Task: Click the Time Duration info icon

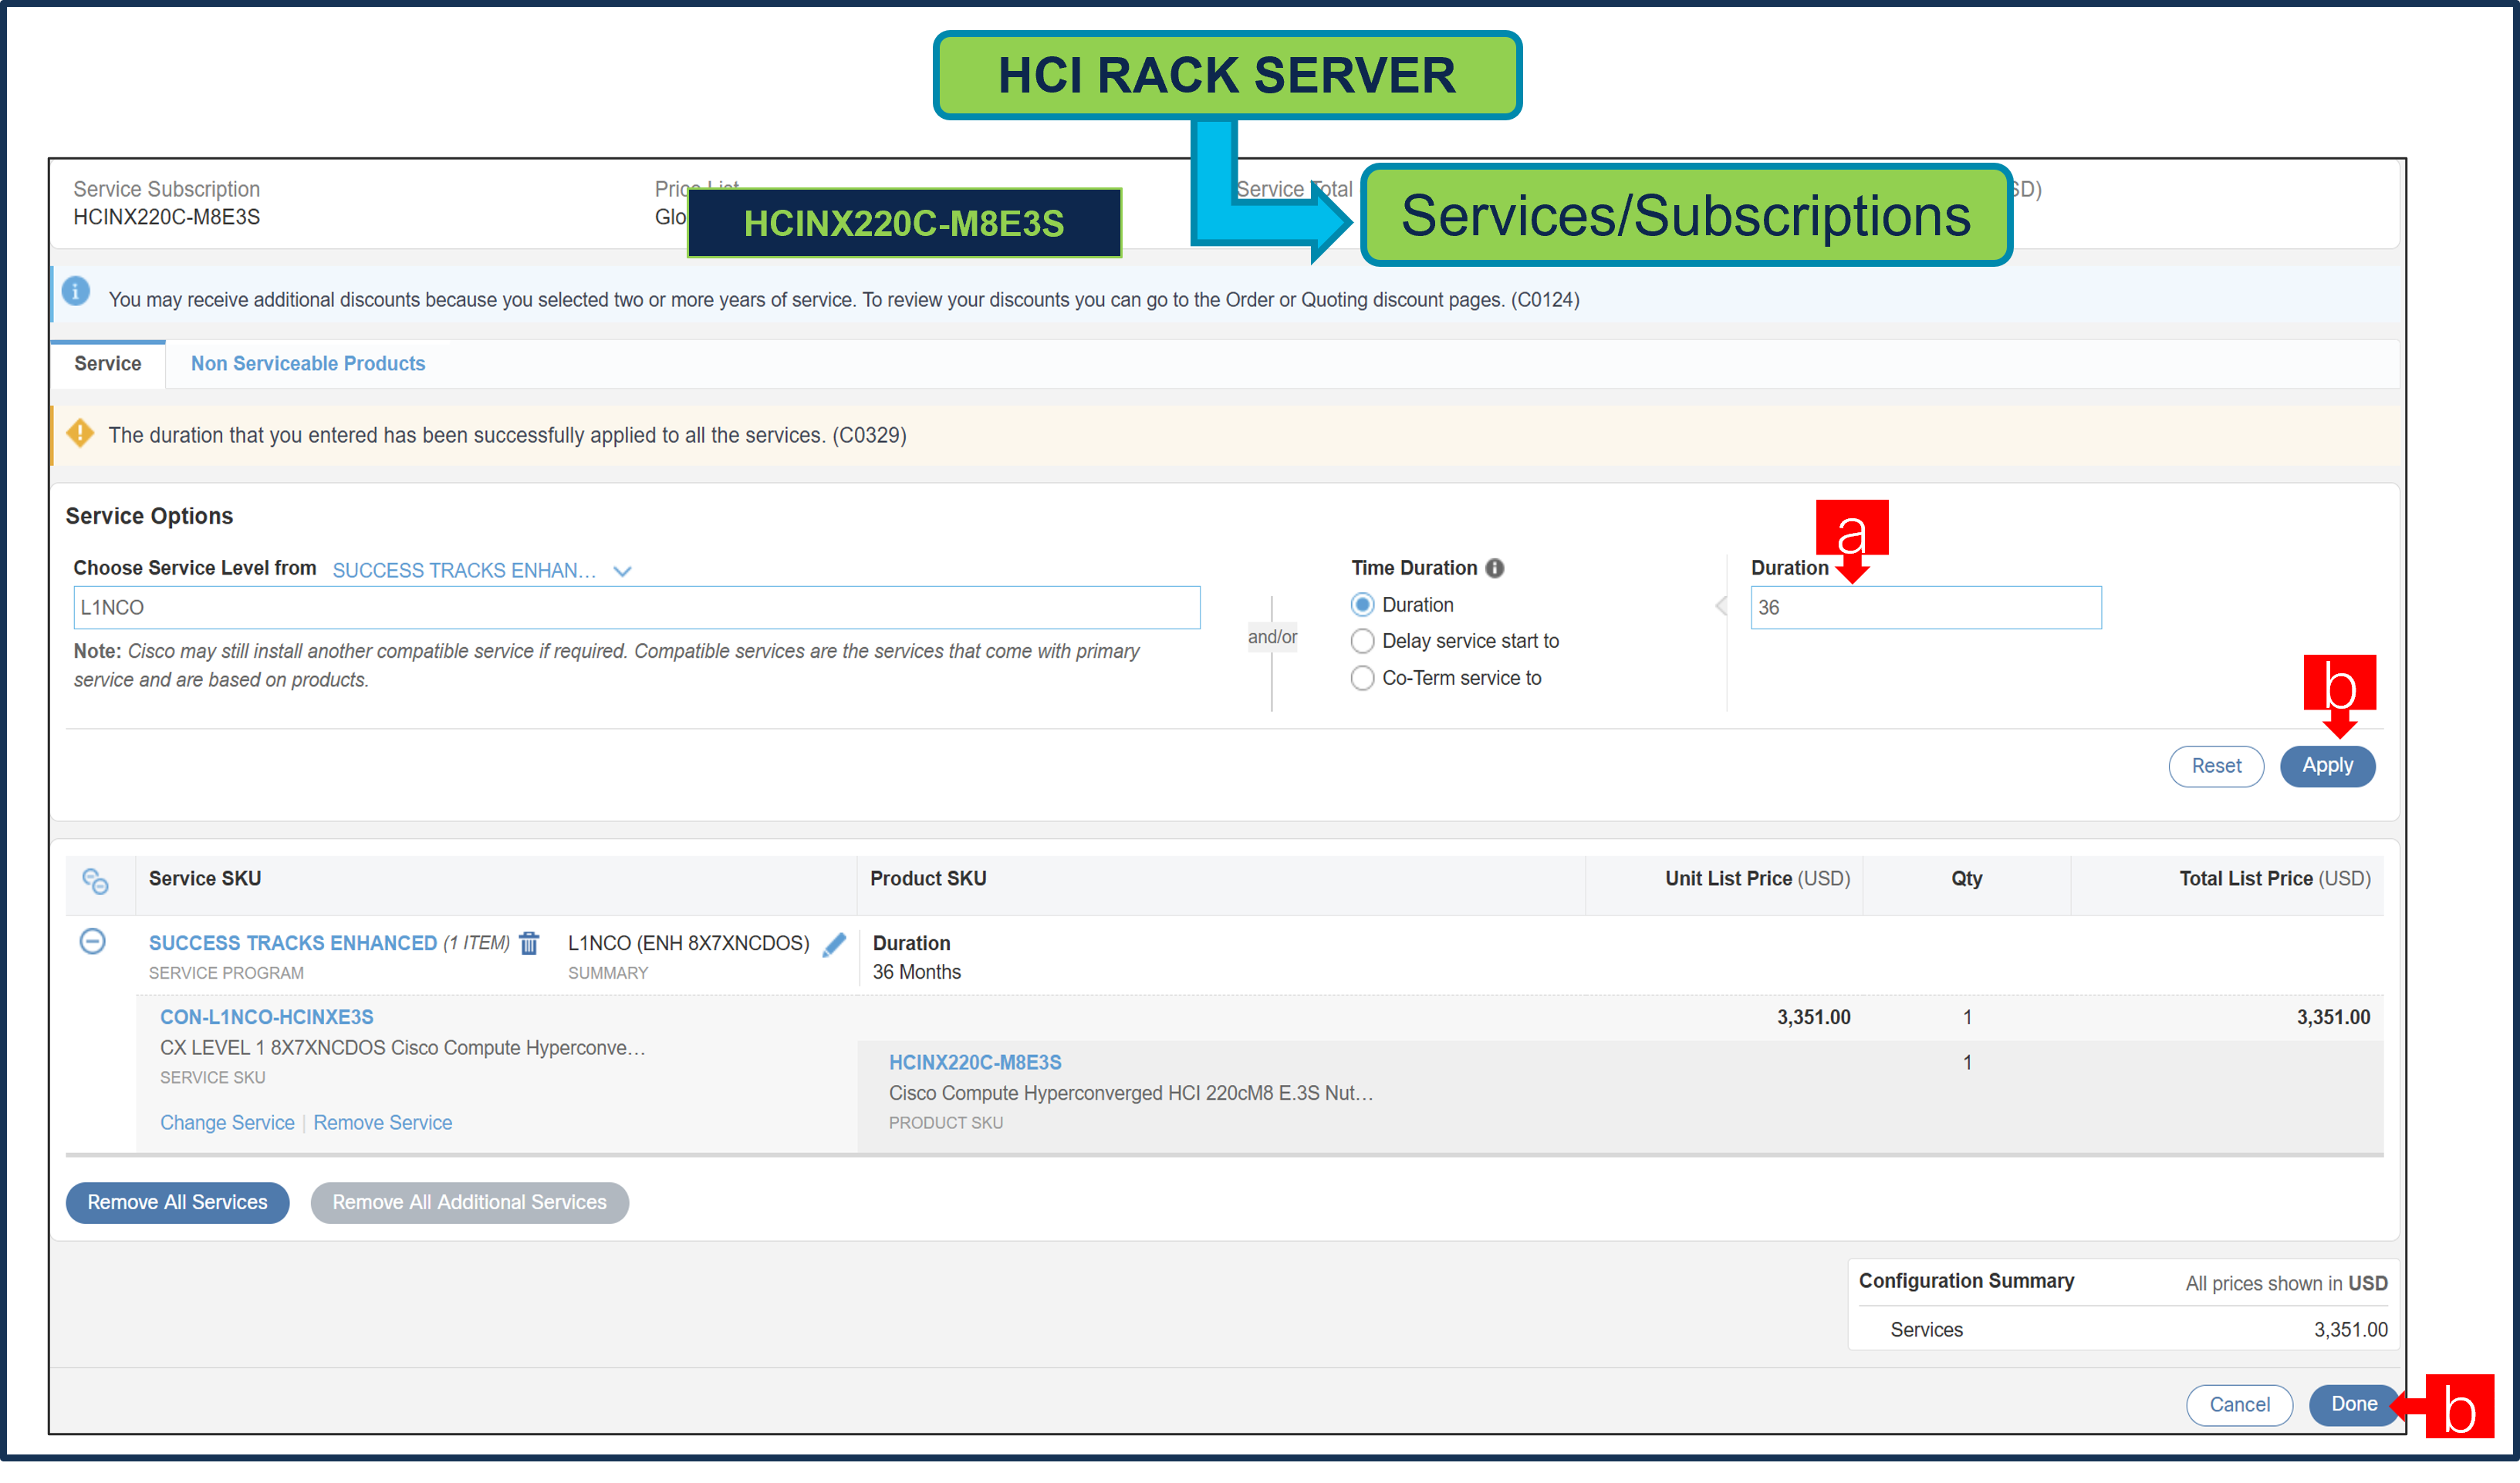Action: (1495, 568)
